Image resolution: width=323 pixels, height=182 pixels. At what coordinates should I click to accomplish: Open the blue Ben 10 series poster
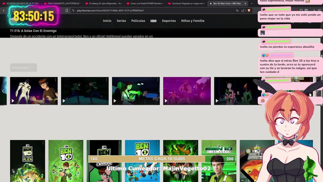pos(142,161)
